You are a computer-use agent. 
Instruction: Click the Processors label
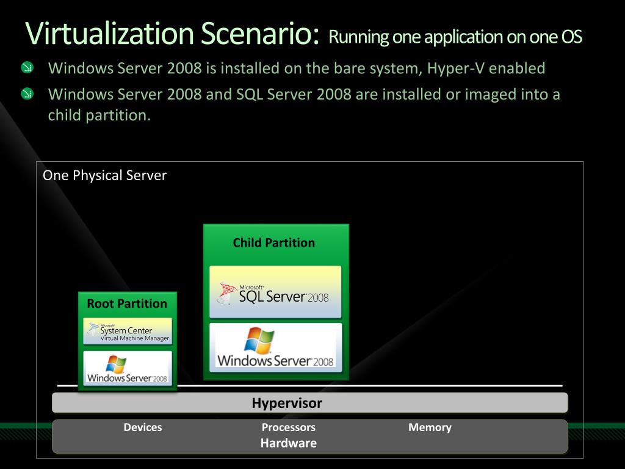click(x=289, y=427)
